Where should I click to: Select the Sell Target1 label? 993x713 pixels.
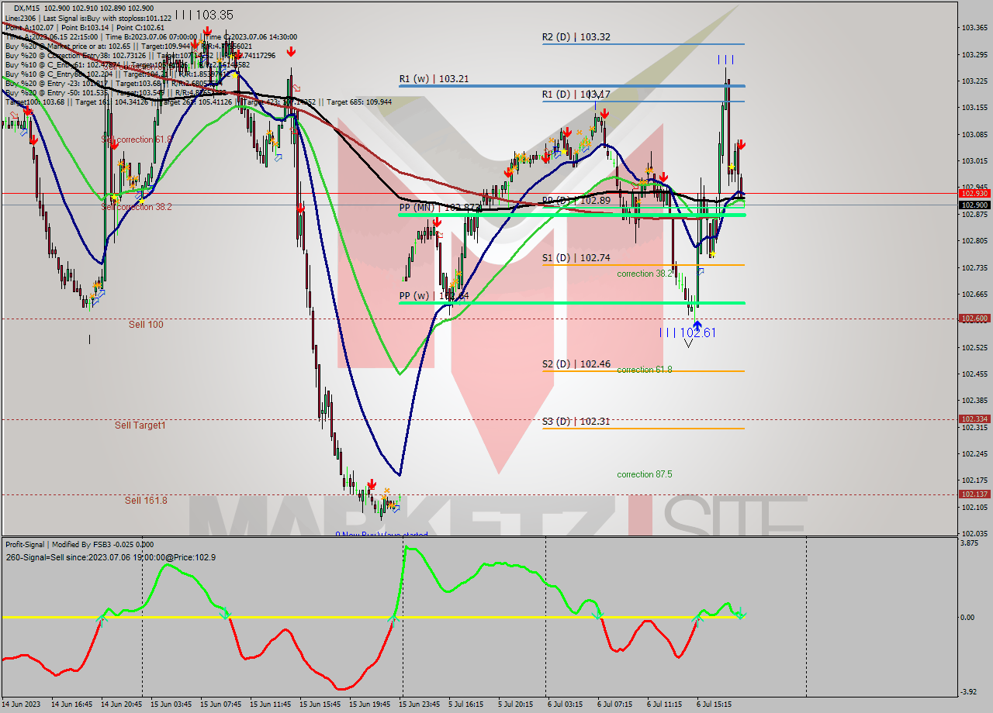(140, 425)
